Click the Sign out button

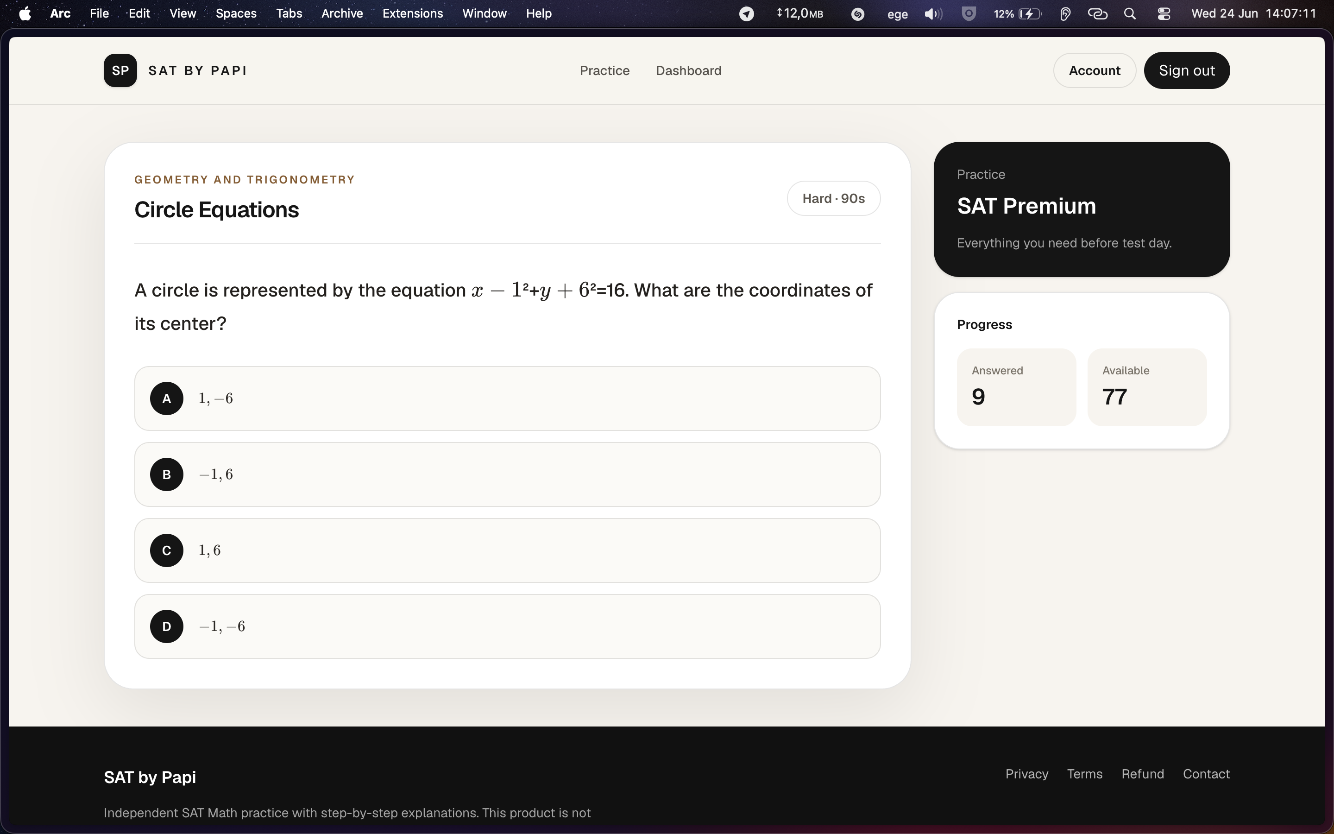(1186, 70)
